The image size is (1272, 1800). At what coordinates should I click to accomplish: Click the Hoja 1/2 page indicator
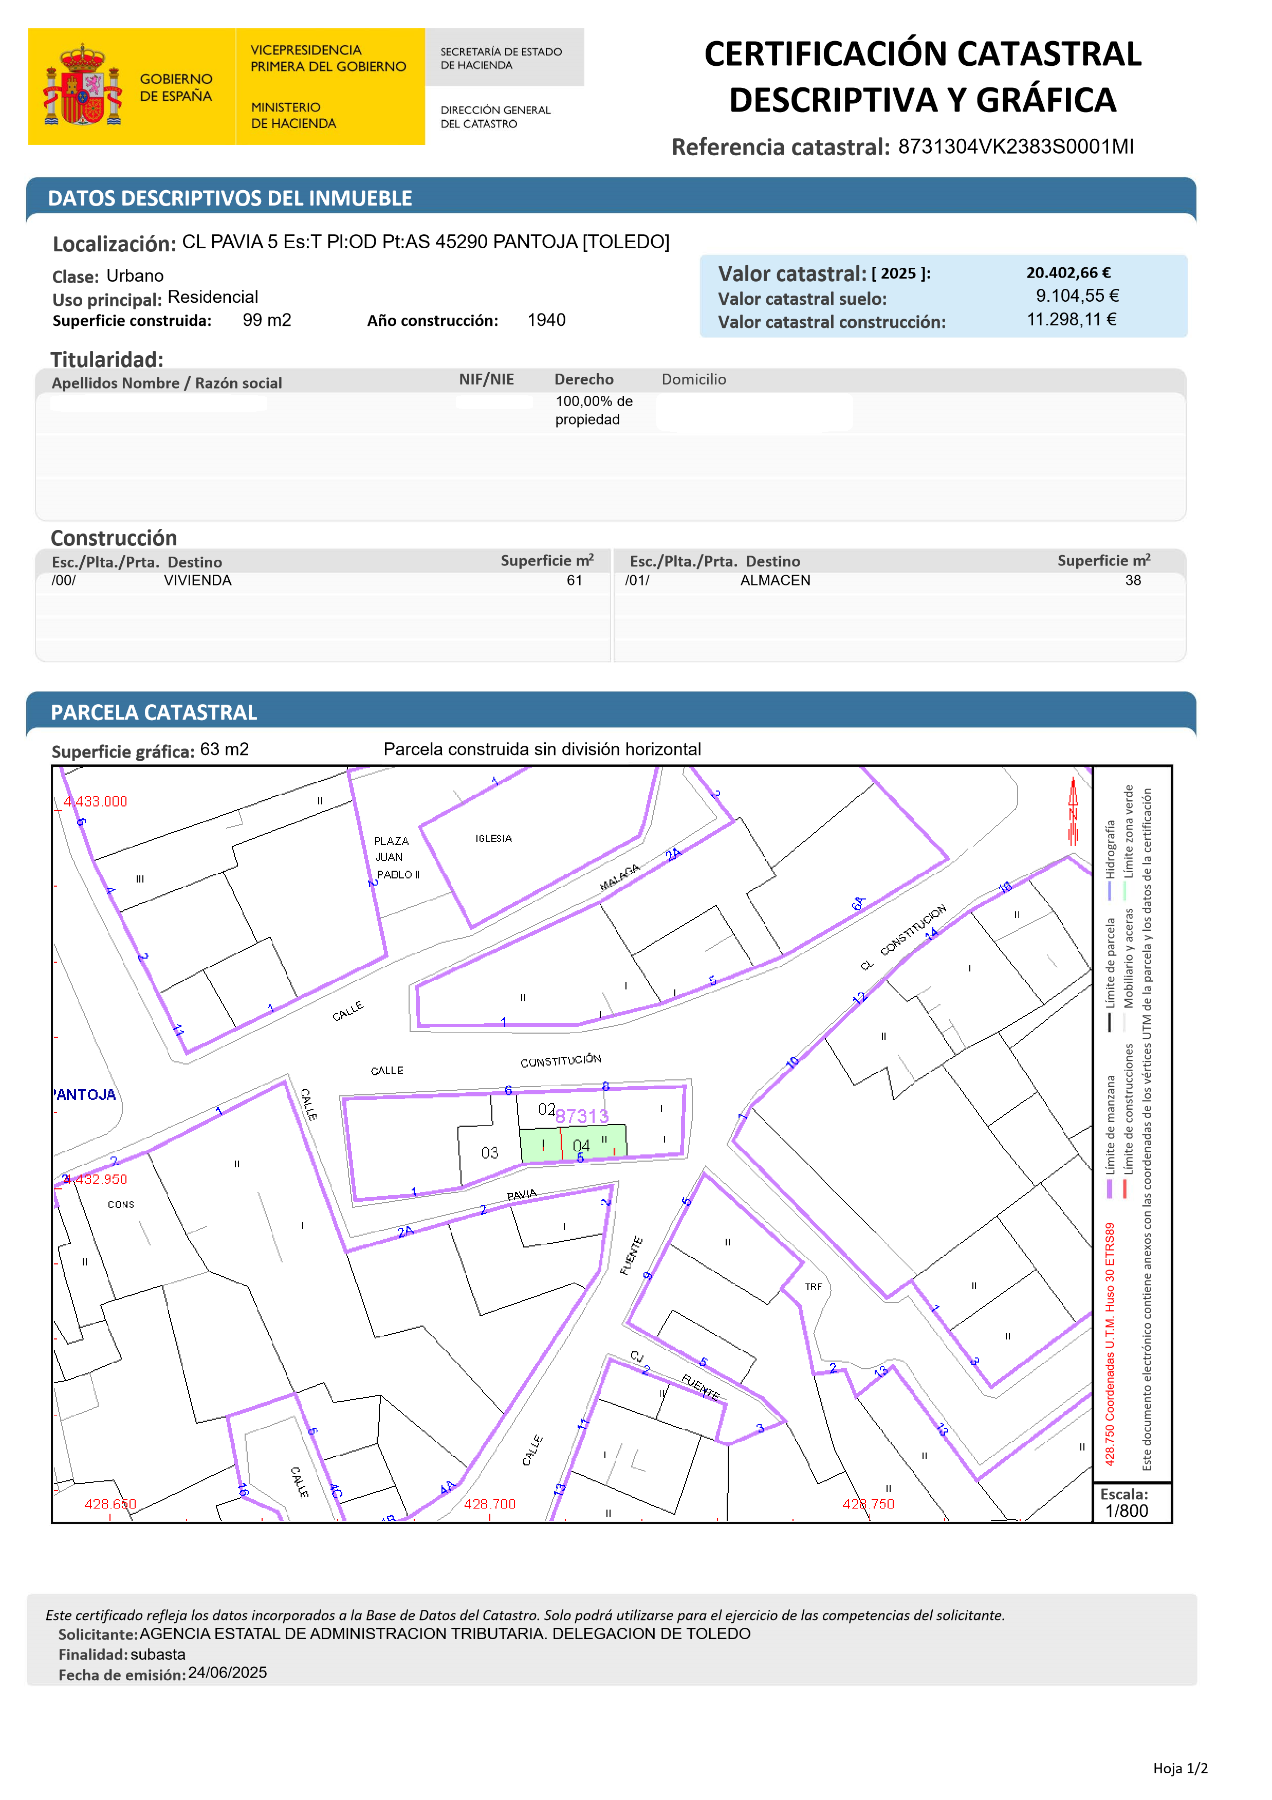[1181, 1768]
